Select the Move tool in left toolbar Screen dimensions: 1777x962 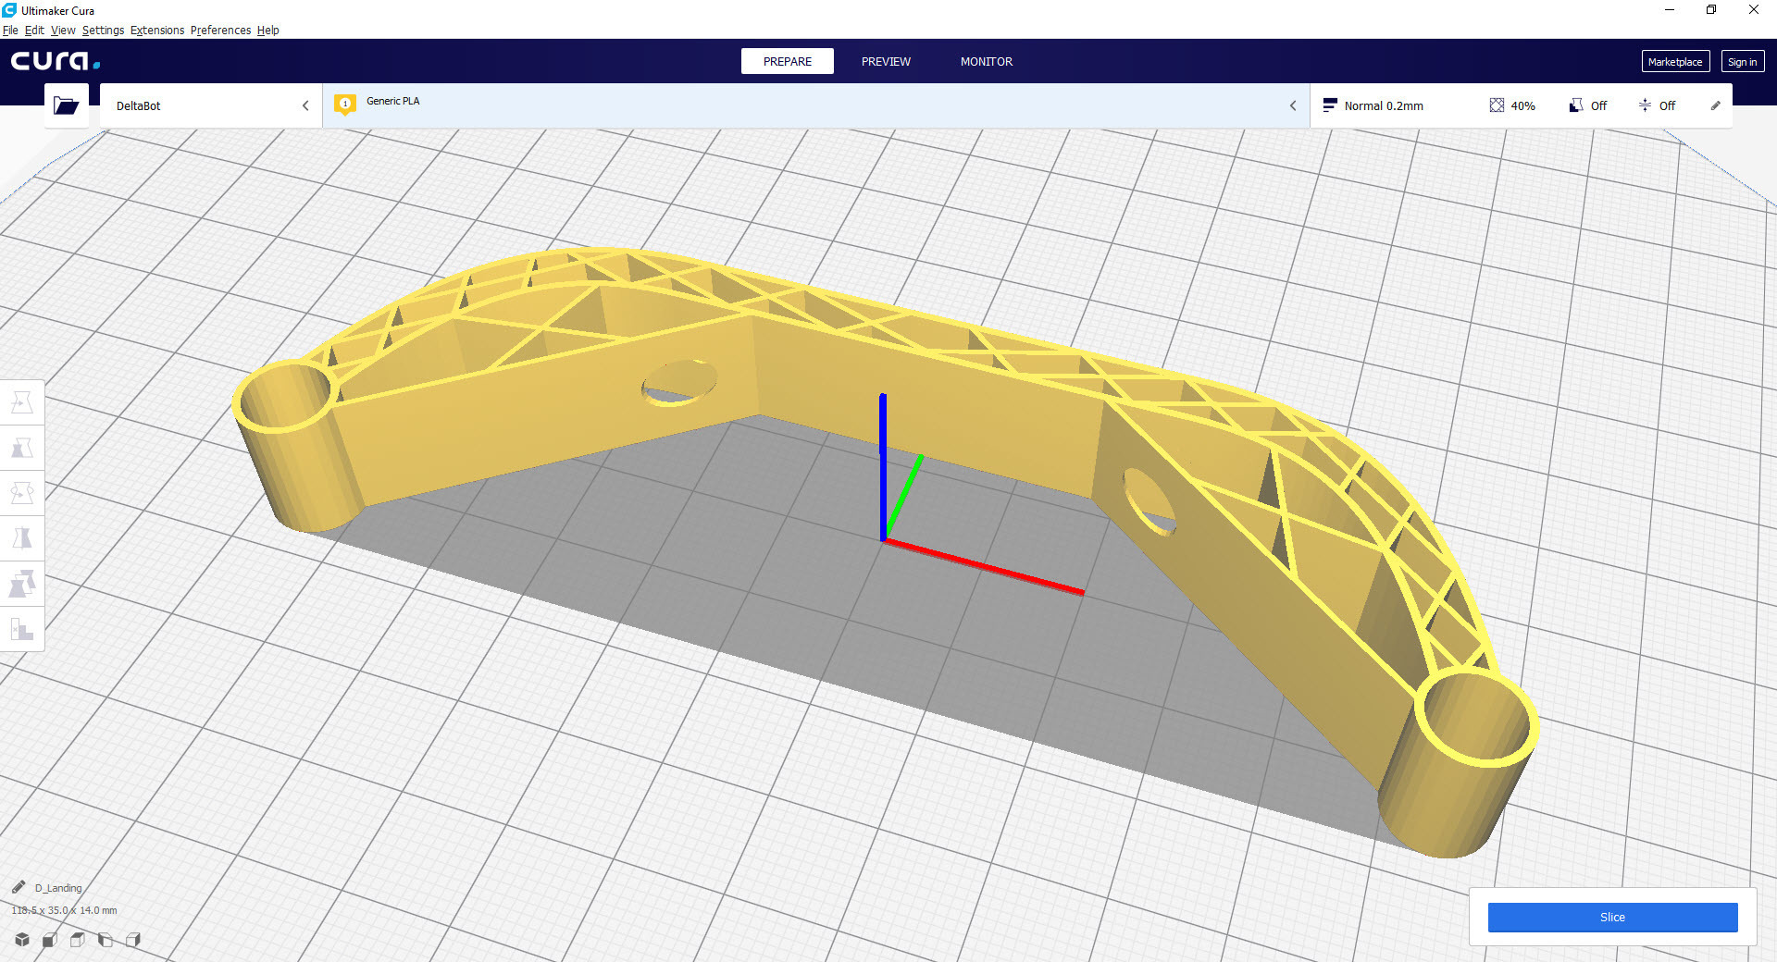click(22, 402)
